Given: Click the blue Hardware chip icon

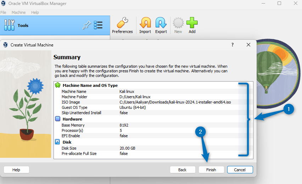Looking at the screenshot, I should point(57,119).
